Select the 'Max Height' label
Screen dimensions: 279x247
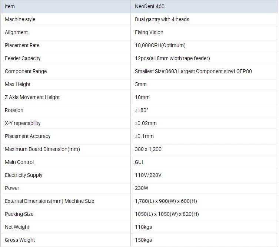pos(17,85)
